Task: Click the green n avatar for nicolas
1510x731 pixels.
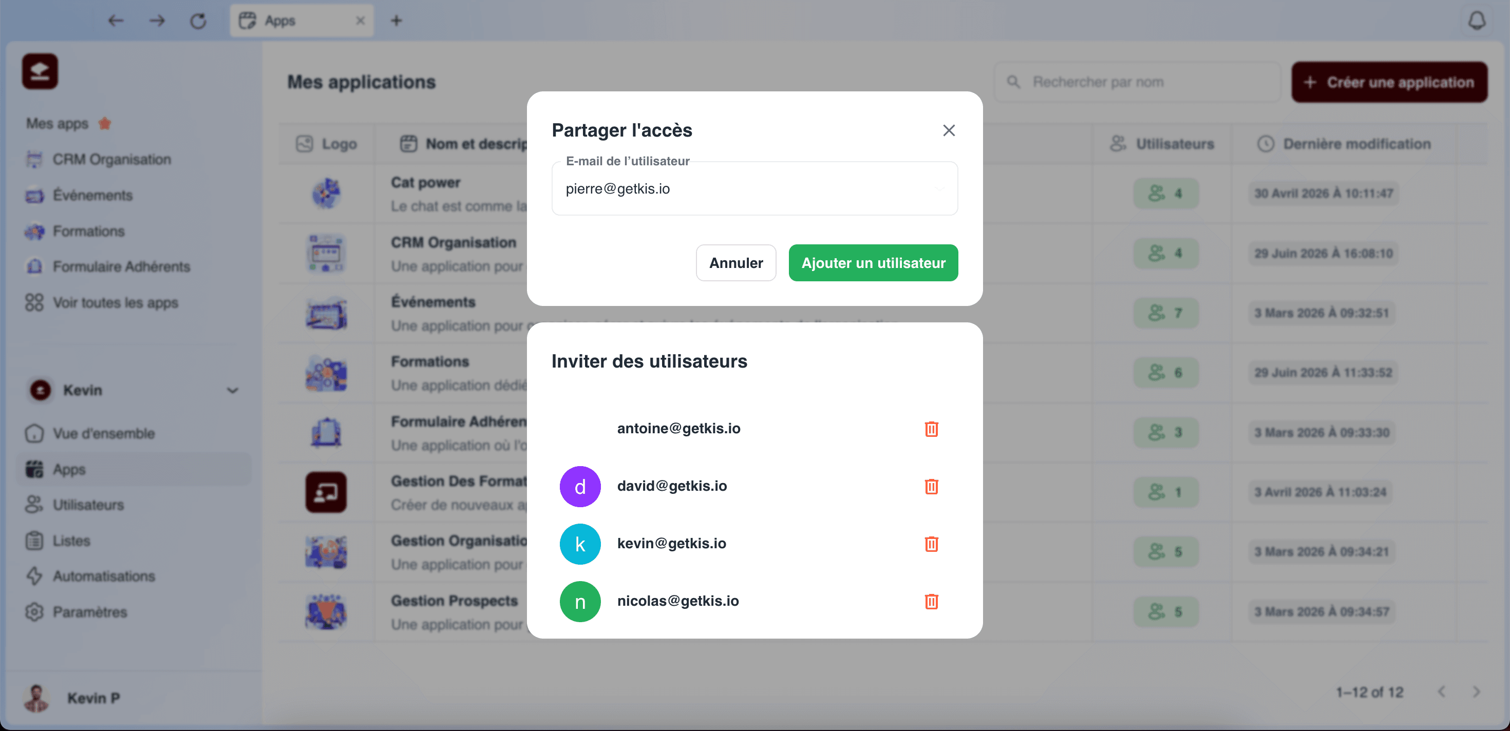Action: (580, 602)
